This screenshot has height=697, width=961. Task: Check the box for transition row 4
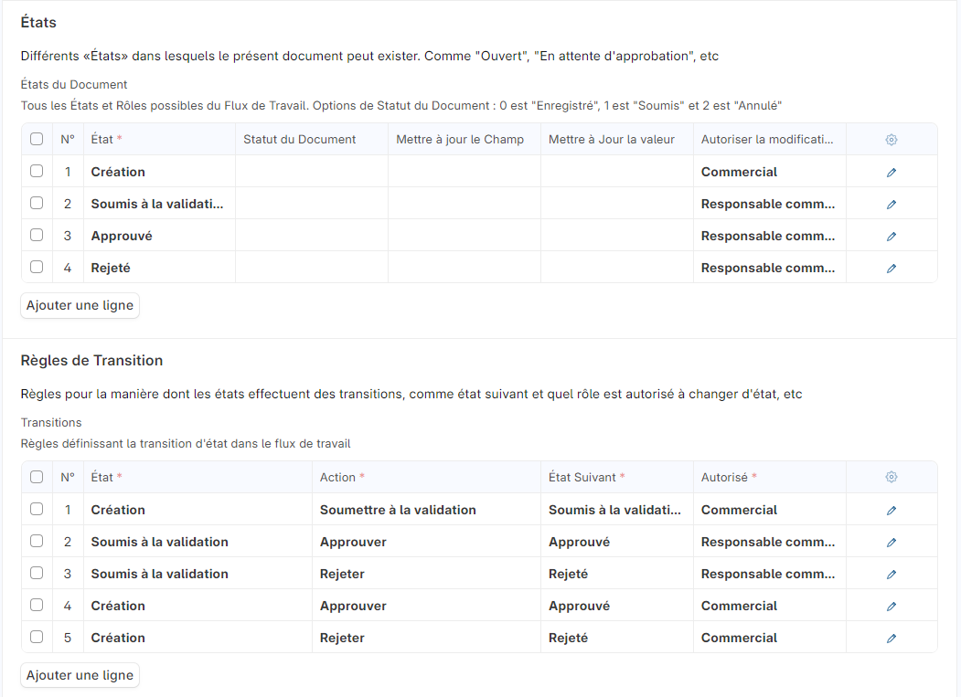coord(37,606)
